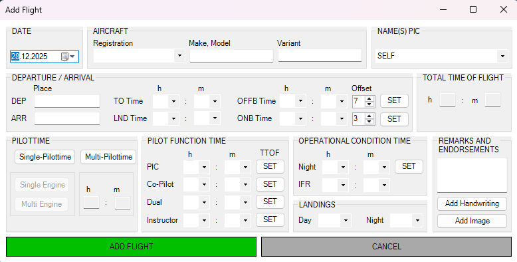
Task: Maximize the Add Flight window
Action: click(x=473, y=9)
